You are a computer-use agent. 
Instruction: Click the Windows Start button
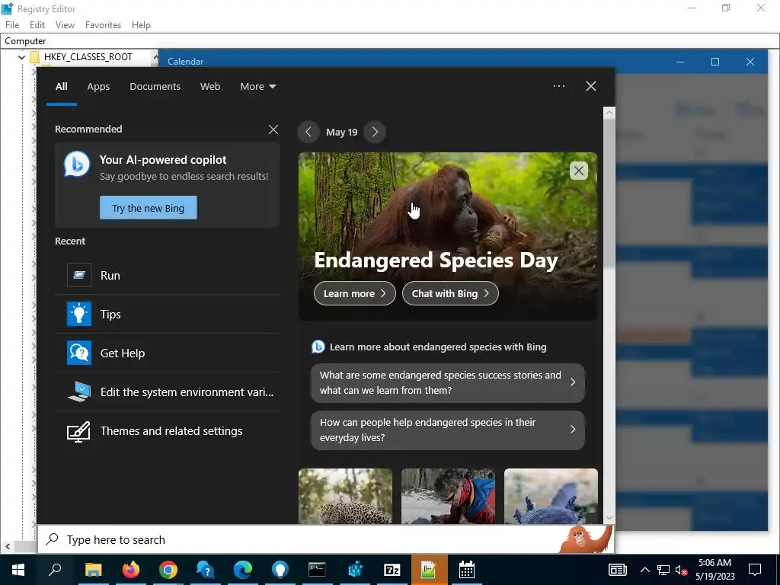click(18, 570)
